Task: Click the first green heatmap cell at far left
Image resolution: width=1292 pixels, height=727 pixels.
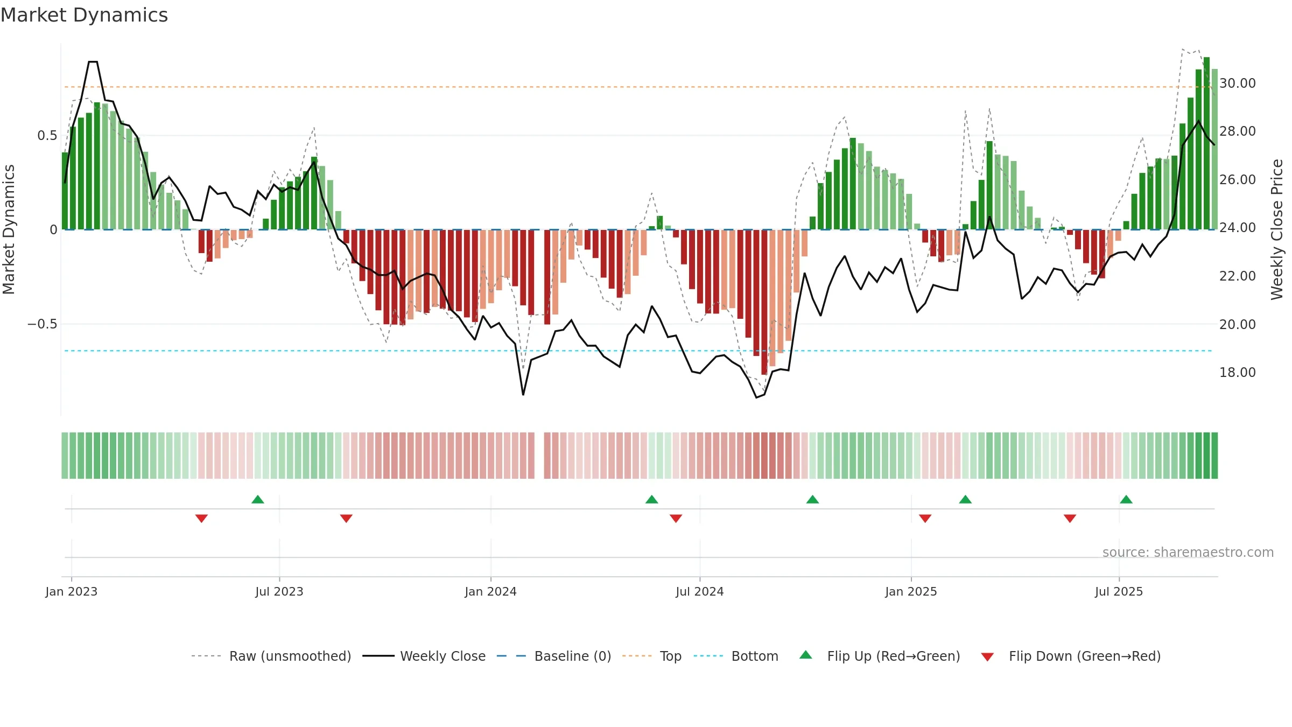Action: coord(65,455)
